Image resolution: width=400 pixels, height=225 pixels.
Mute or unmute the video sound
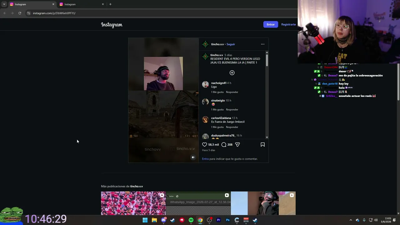pos(193,157)
